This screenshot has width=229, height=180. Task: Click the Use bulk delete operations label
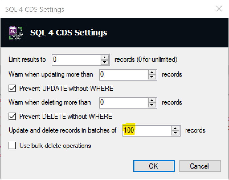click(55, 146)
